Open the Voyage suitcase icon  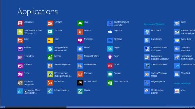[x=110, y=74]
